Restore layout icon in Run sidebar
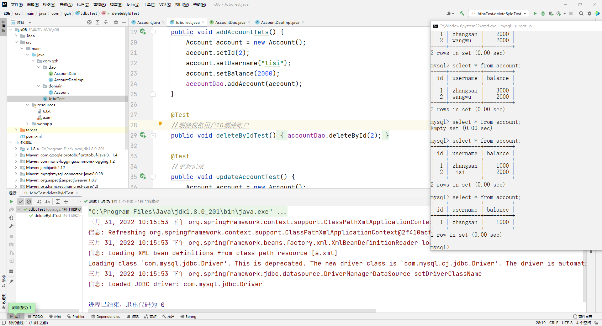The height and width of the screenshot is (326, 602). click(11, 271)
